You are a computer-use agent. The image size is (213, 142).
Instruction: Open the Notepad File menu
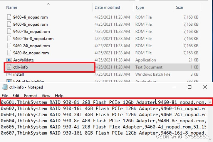click(5, 96)
